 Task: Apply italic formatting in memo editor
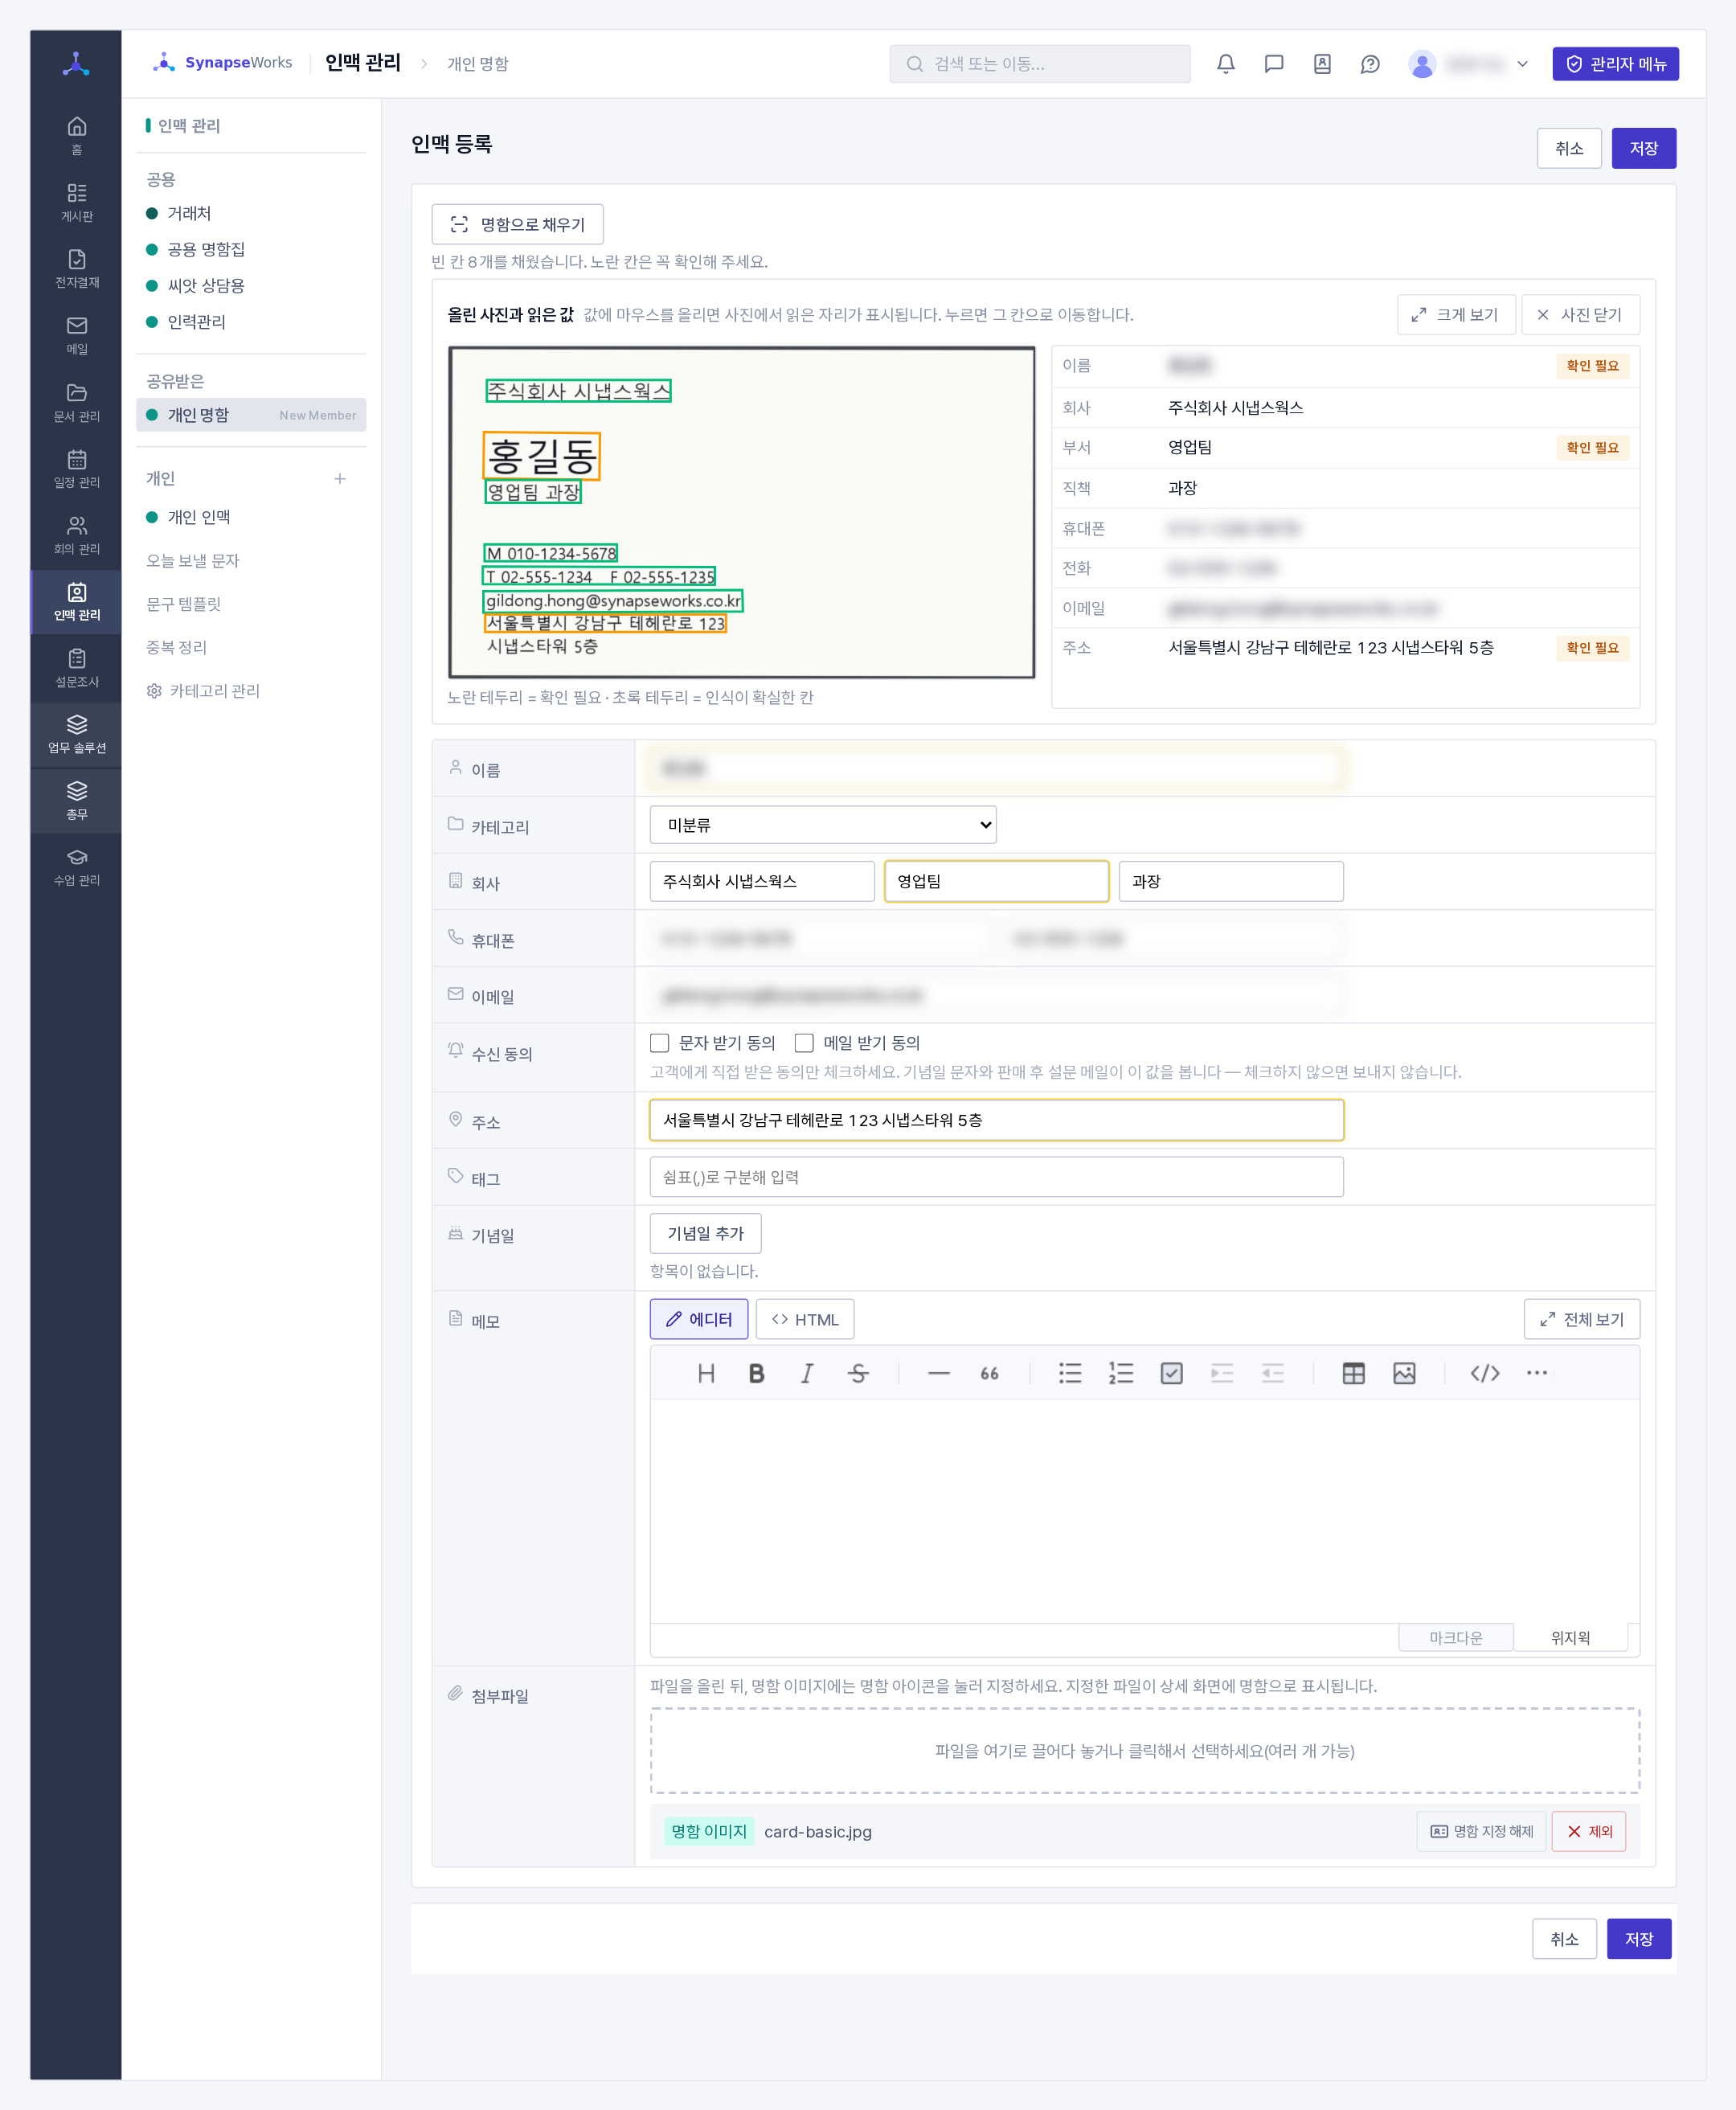click(x=806, y=1373)
